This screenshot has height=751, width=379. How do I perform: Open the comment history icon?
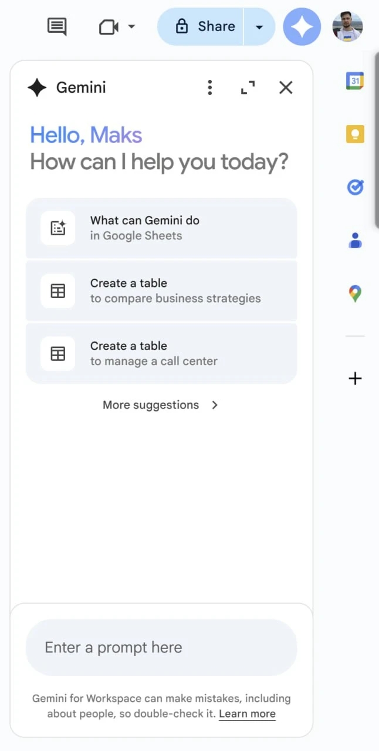tap(57, 26)
